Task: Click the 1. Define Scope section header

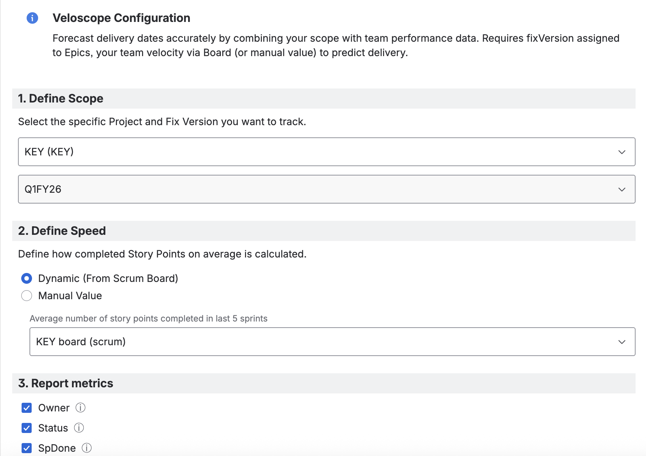Action: (x=61, y=99)
